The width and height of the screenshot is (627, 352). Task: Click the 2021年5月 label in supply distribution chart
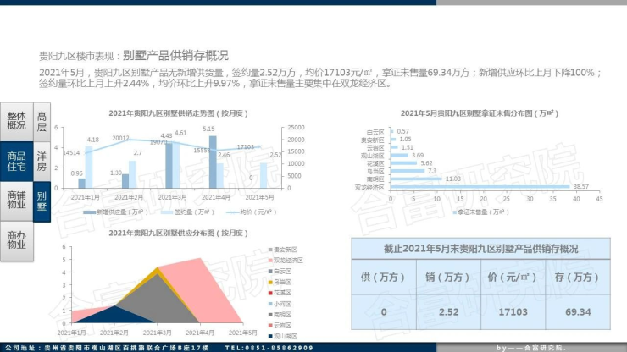pyautogui.click(x=242, y=333)
